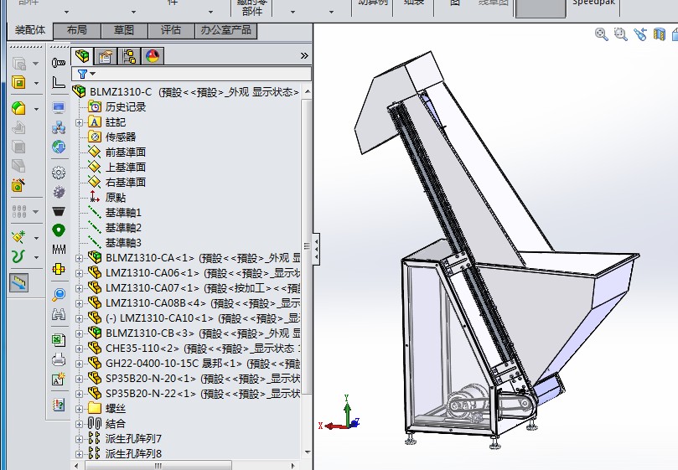Image resolution: width=678 pixels, height=470 pixels.
Task: Open the ConfigurationManager tab icon
Action: click(x=128, y=56)
